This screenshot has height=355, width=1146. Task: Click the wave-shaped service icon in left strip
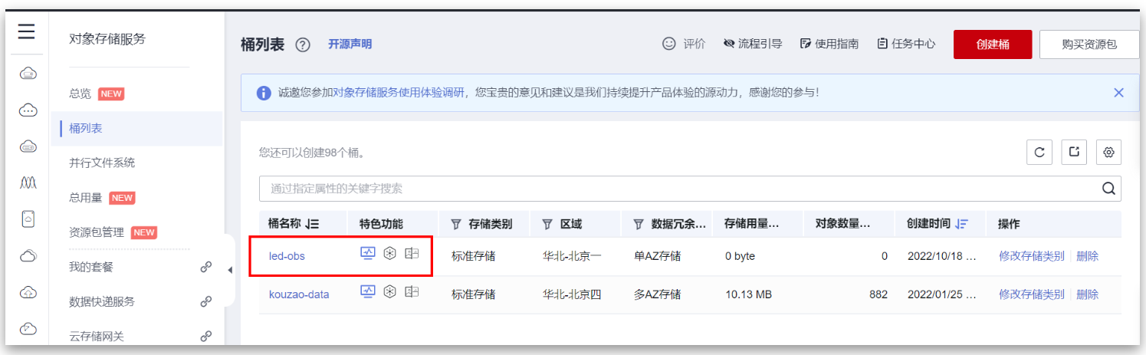click(28, 182)
